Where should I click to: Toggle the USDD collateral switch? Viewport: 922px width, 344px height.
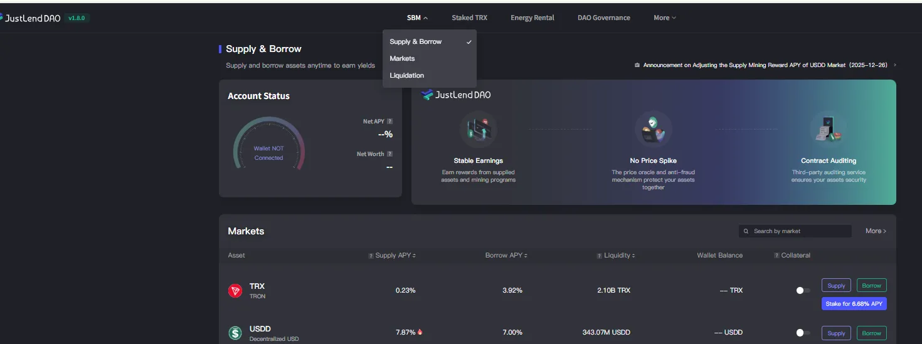coord(803,333)
